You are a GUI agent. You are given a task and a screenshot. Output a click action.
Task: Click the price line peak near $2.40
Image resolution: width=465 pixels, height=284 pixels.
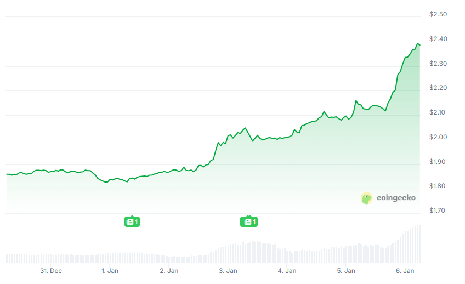point(418,43)
